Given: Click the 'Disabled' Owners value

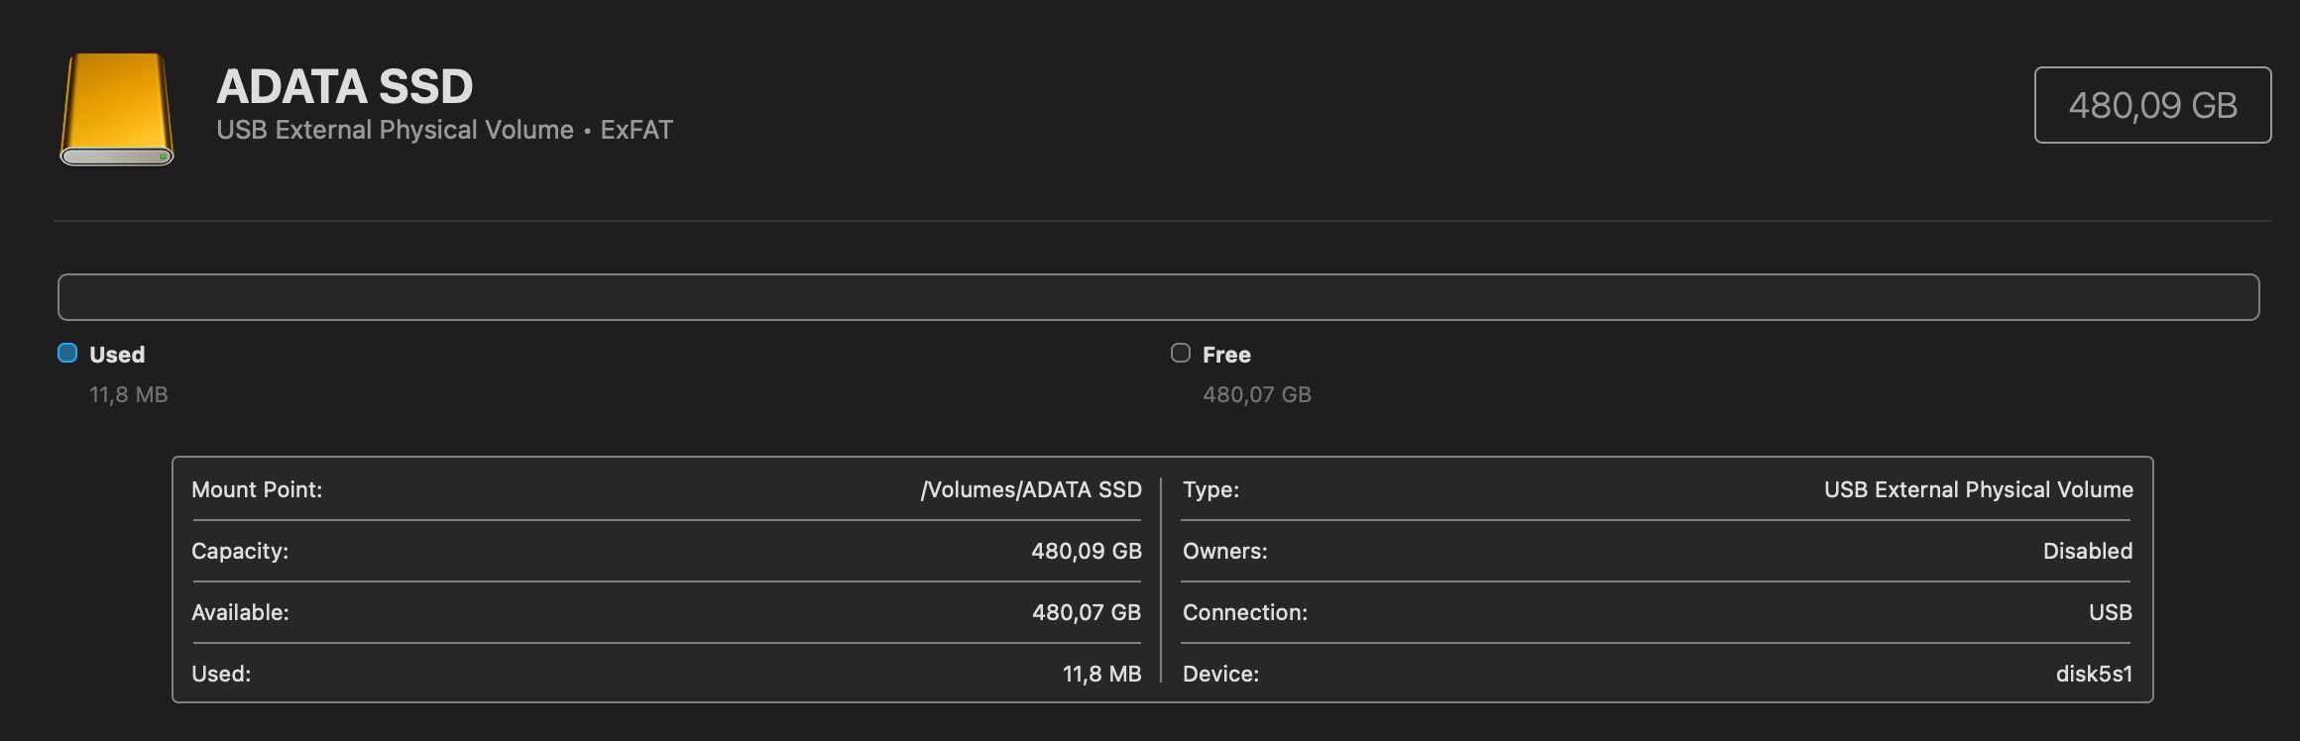Looking at the screenshot, I should pyautogui.click(x=2088, y=551).
